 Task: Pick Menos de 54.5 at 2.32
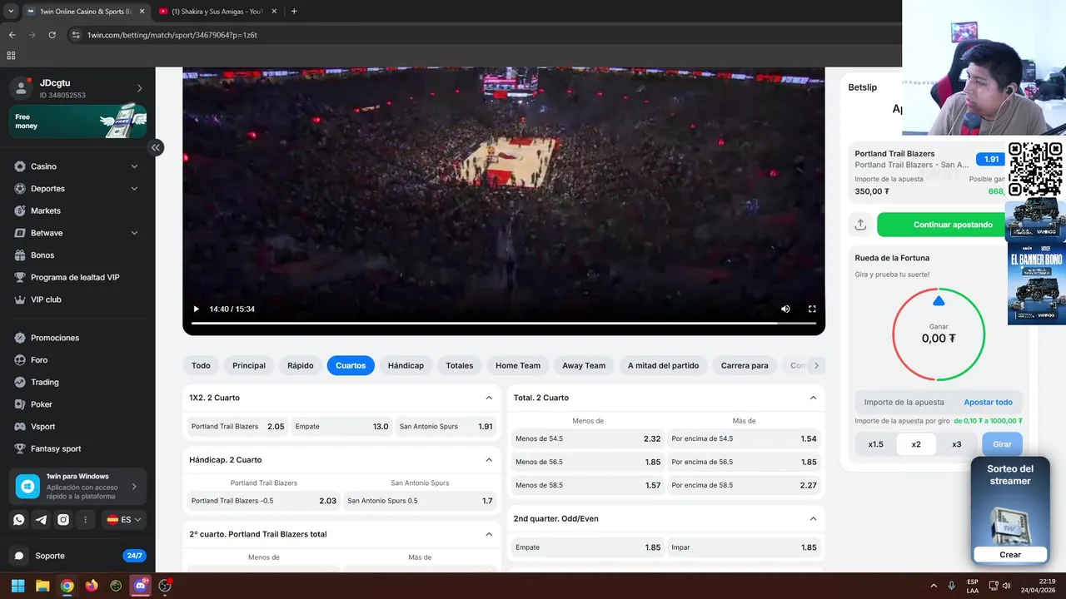588,438
